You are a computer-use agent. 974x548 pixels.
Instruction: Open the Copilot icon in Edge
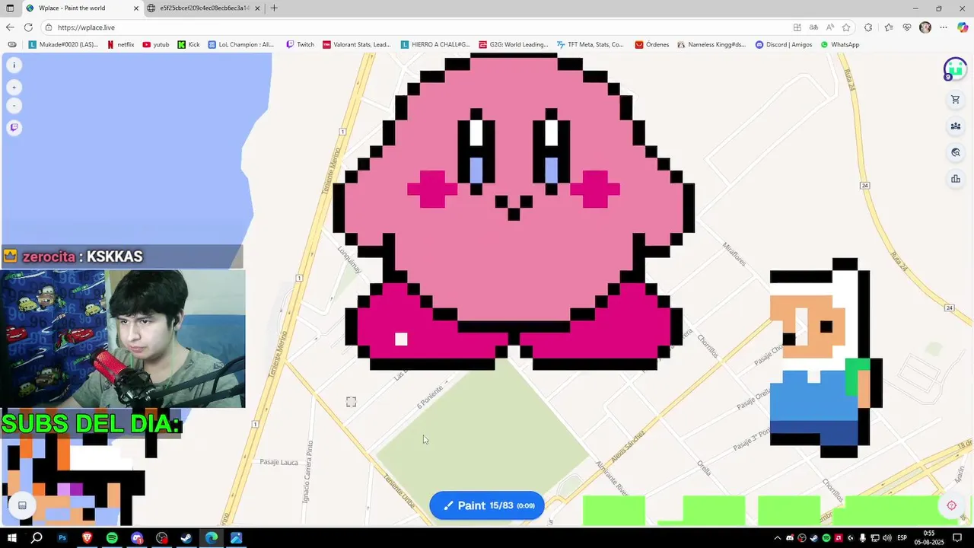963,27
